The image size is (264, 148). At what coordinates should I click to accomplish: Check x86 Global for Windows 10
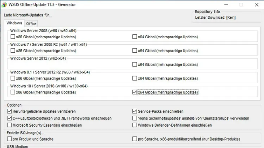coord(13,92)
